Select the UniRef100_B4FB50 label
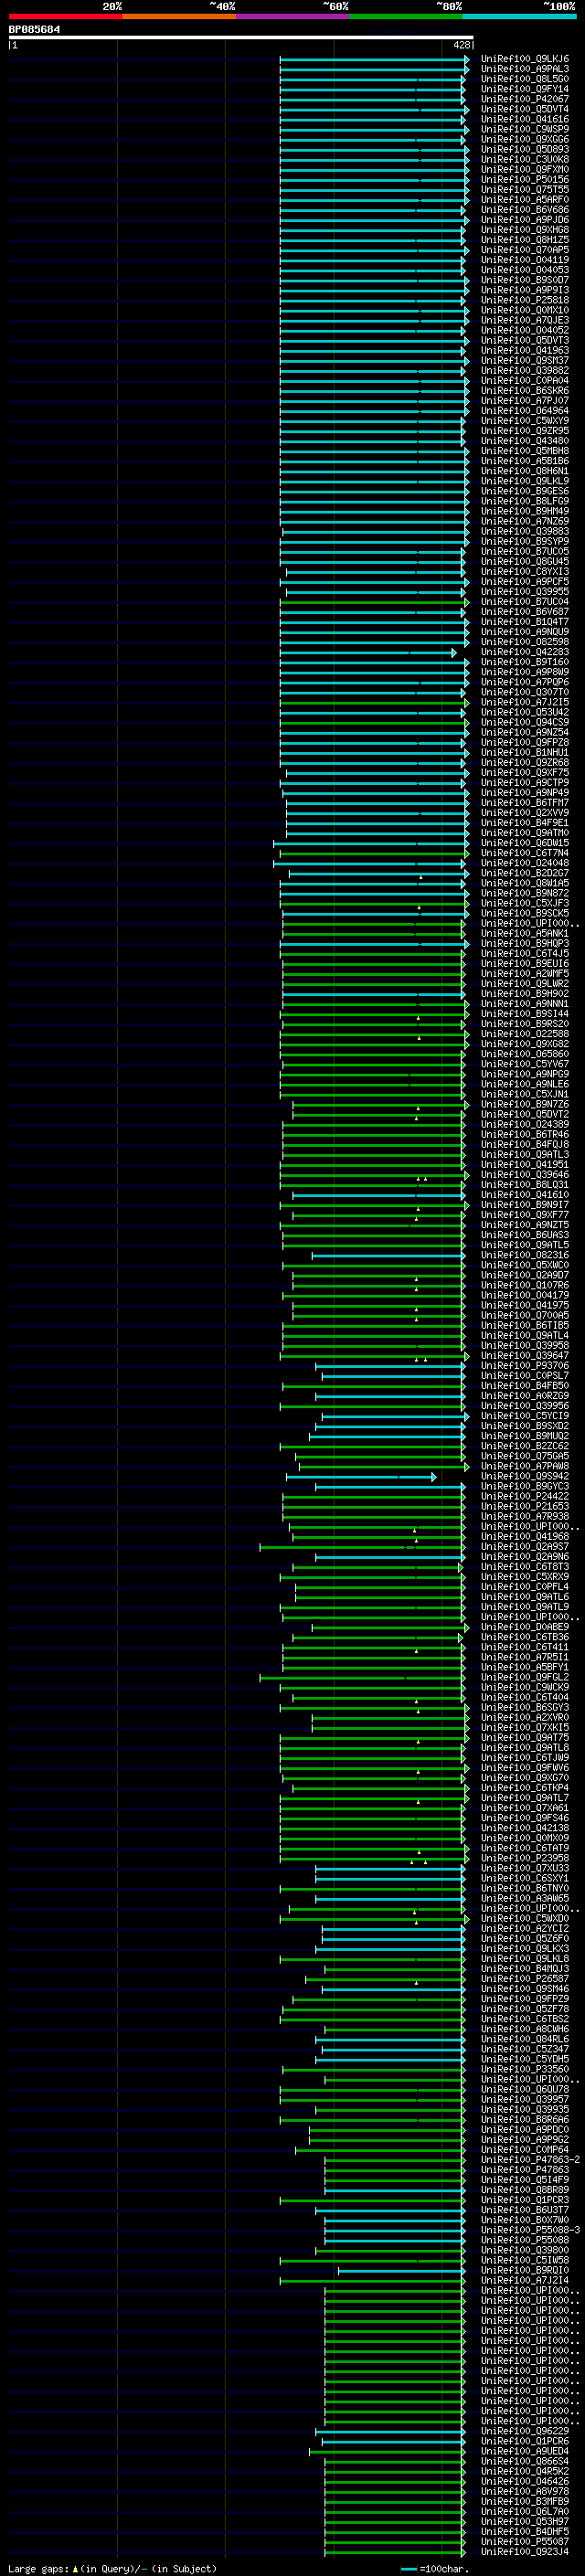This screenshot has width=585, height=2576. point(525,1385)
